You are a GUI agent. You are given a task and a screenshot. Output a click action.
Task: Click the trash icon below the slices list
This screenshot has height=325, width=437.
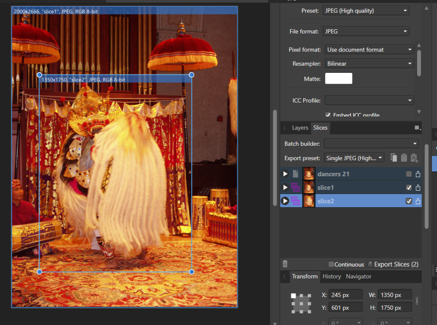click(285, 264)
